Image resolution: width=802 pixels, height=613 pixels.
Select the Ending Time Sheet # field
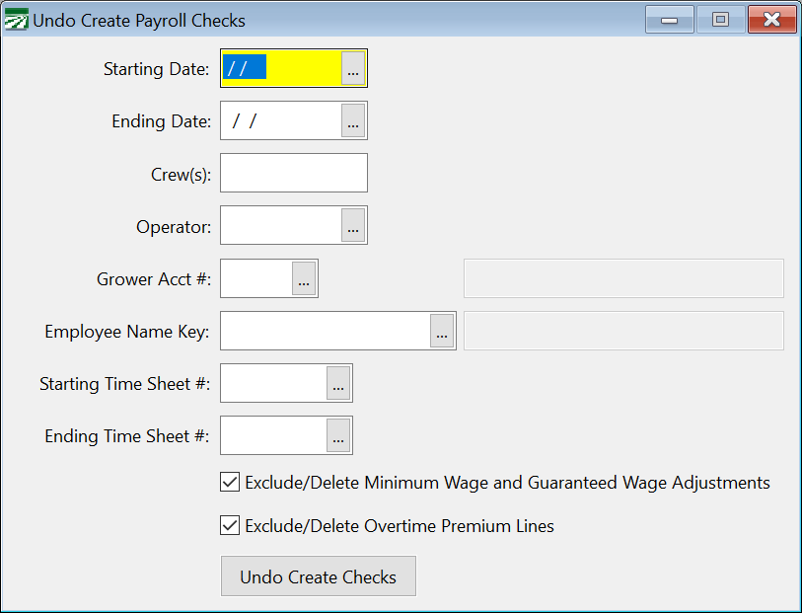tap(271, 435)
